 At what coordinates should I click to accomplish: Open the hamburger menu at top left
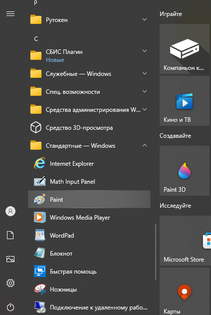point(10,13)
